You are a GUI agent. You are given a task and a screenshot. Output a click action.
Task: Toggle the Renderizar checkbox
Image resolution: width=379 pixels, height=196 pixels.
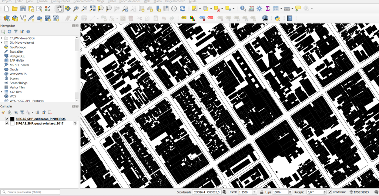pyautogui.click(x=330, y=192)
